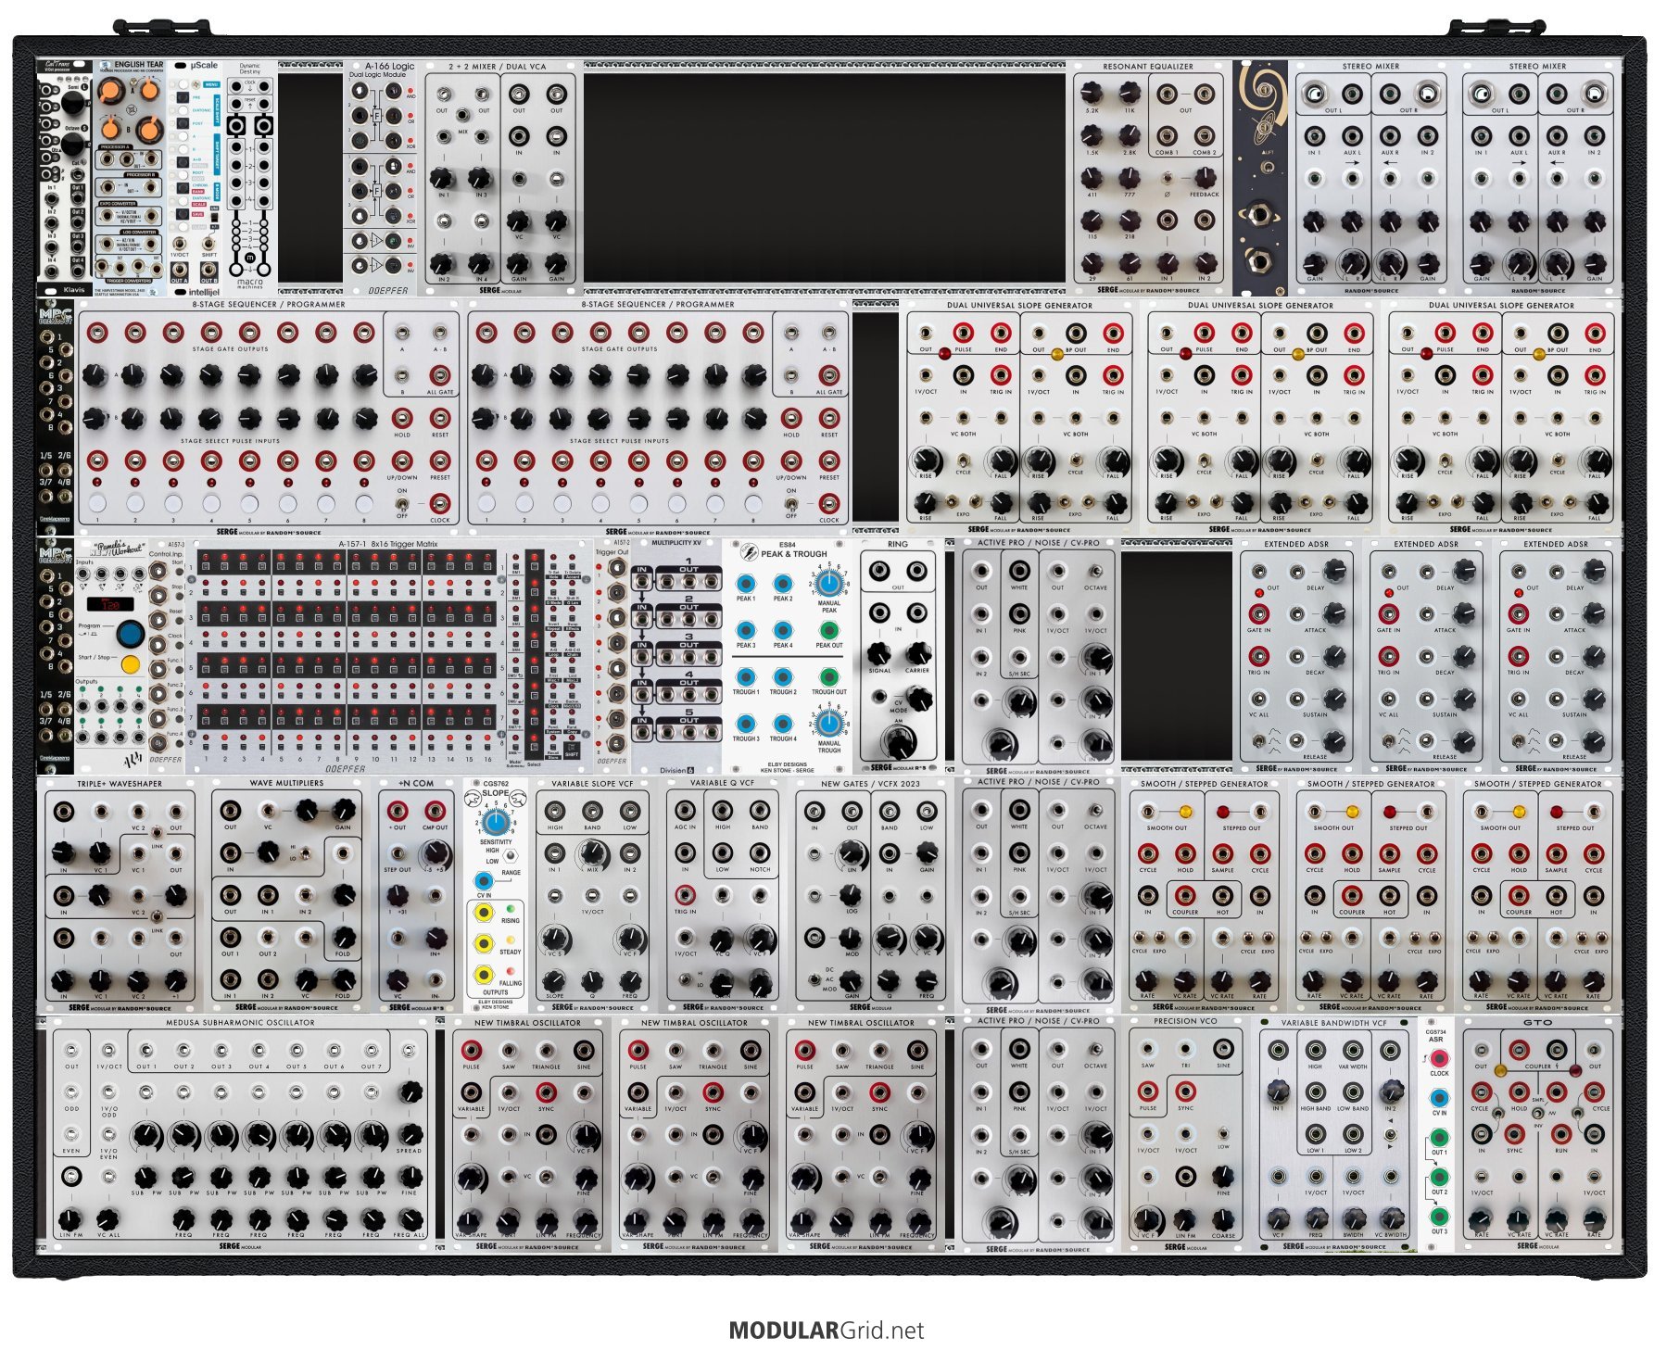Viewport: 1654px width, 1350px height.
Task: Click the pink CLOCK jack on the CGS734 ASR module
Action: [1439, 1059]
